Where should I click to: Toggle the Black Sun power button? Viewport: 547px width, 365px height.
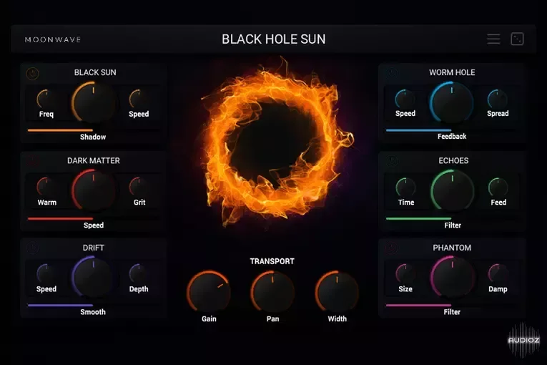(x=32, y=73)
